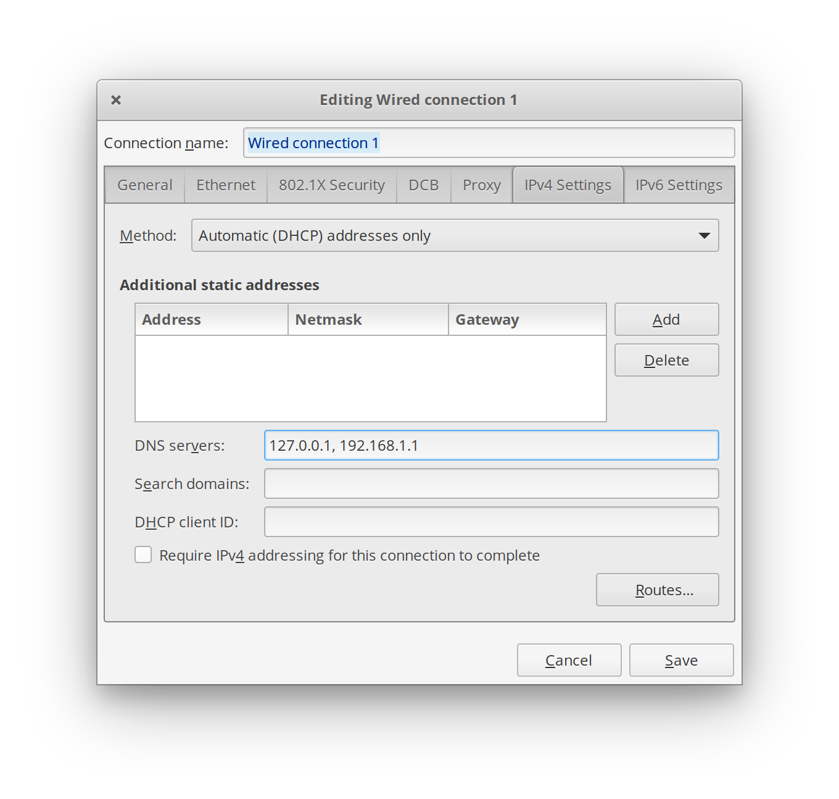
Task: Focus the Search domains field
Action: [x=491, y=483]
